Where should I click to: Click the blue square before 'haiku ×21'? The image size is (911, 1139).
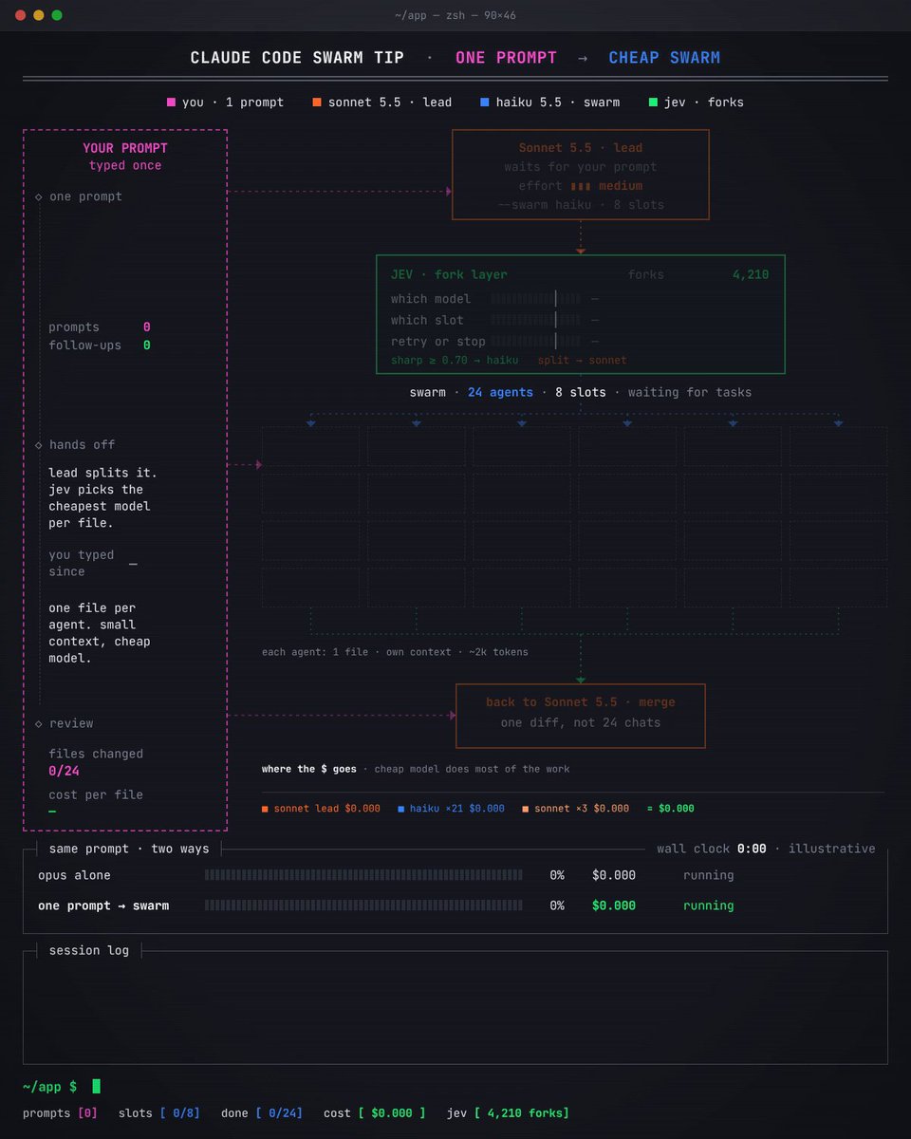pyautogui.click(x=401, y=809)
